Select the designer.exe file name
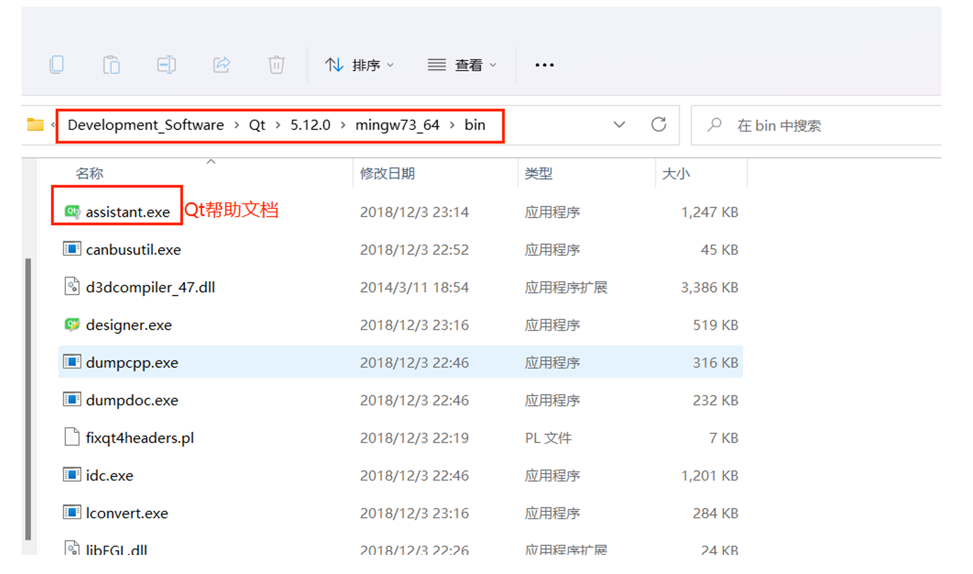 click(x=129, y=325)
